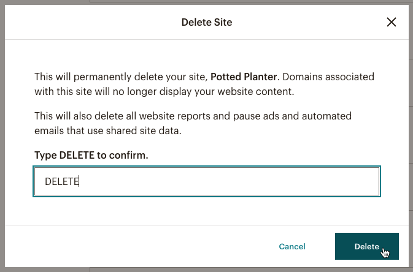Click the 'permanently delete your site' sentence
Viewport: 413px width, 272px height.
click(x=123, y=77)
